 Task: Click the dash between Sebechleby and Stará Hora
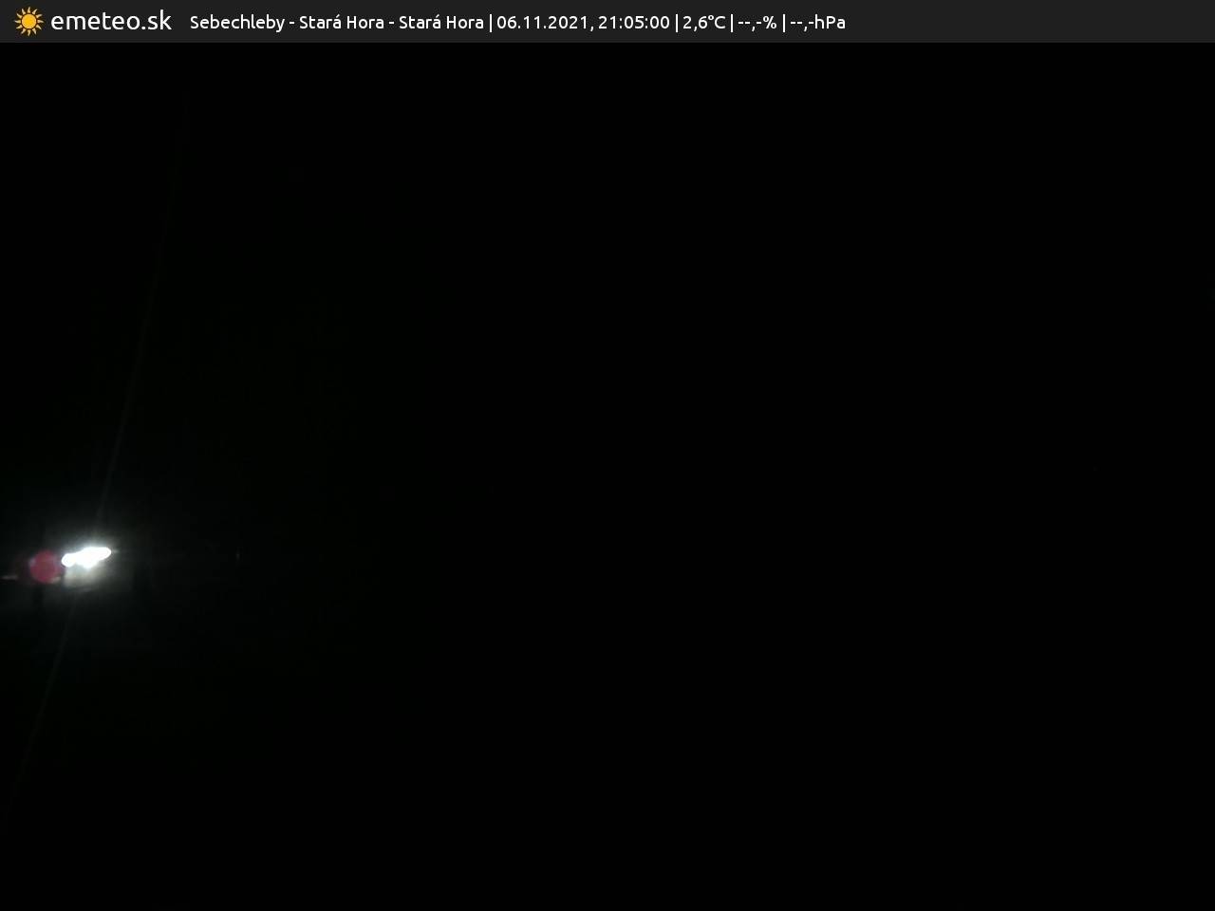click(291, 22)
